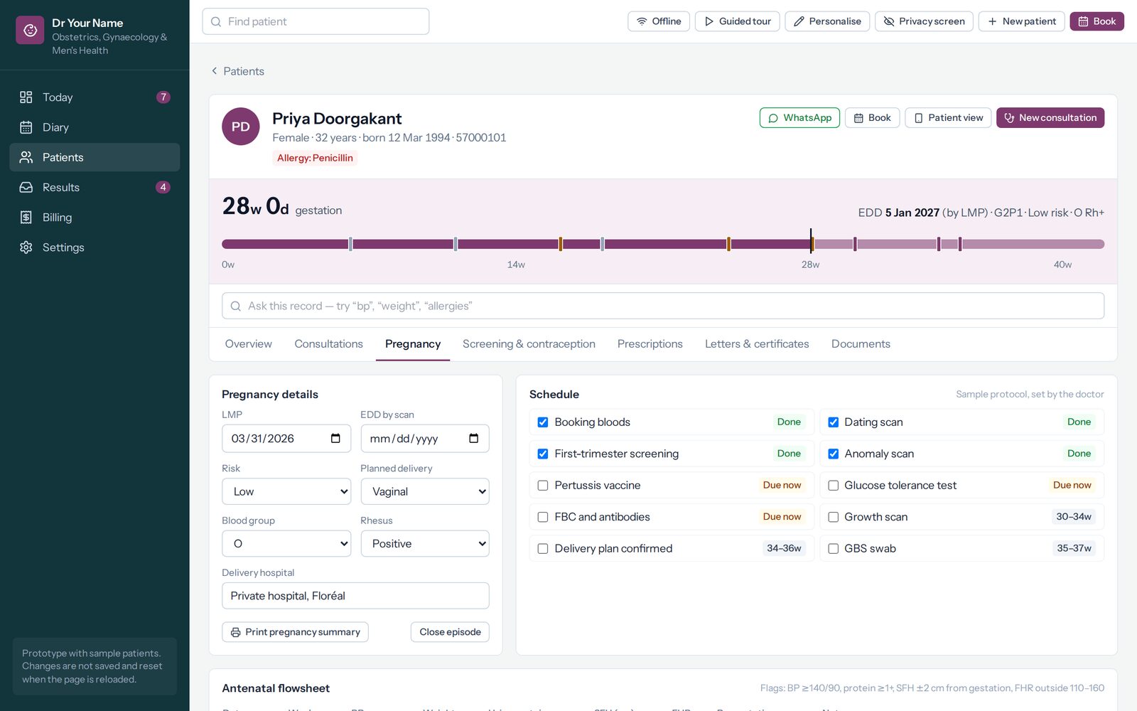Open EDD by scan date picker icon
This screenshot has height=711, width=1137.
[x=474, y=439]
